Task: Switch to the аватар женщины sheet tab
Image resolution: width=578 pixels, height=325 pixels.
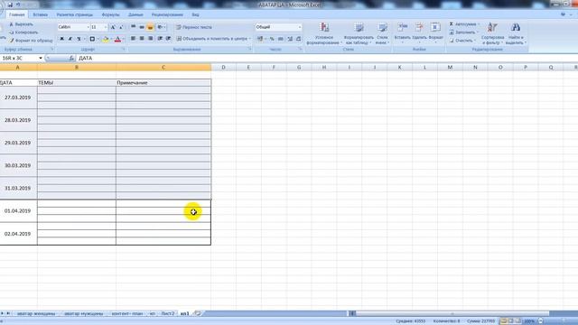Action: [x=36, y=313]
